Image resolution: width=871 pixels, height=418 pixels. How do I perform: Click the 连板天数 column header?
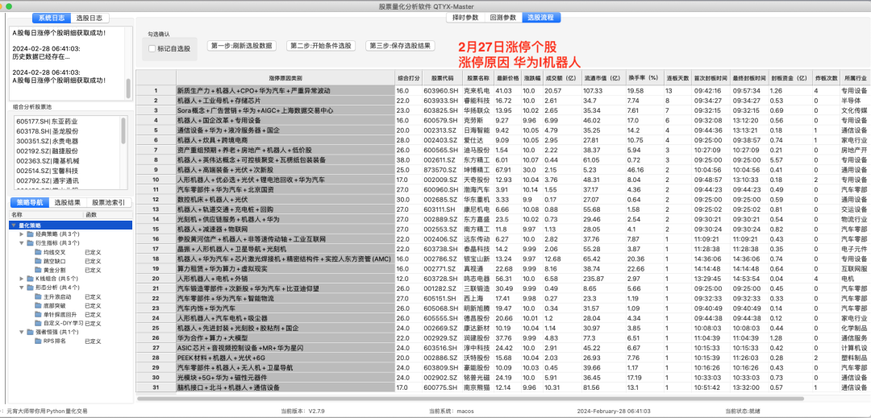[x=677, y=79]
